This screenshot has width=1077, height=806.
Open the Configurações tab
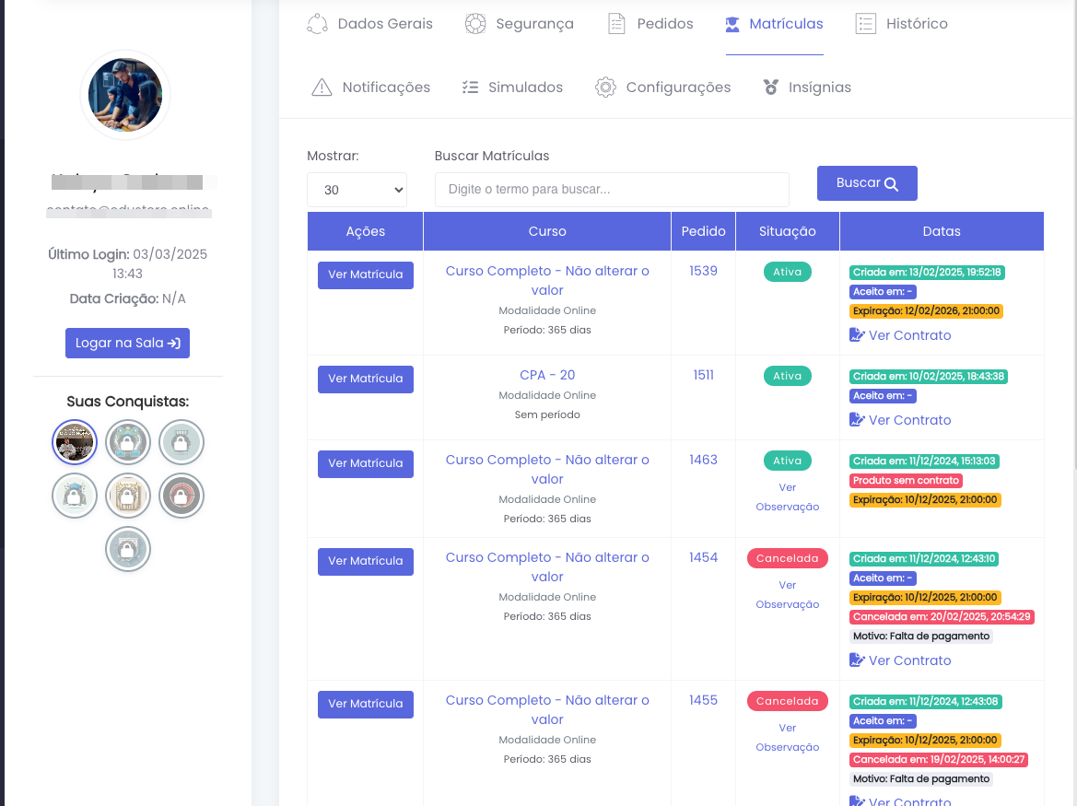pos(662,88)
